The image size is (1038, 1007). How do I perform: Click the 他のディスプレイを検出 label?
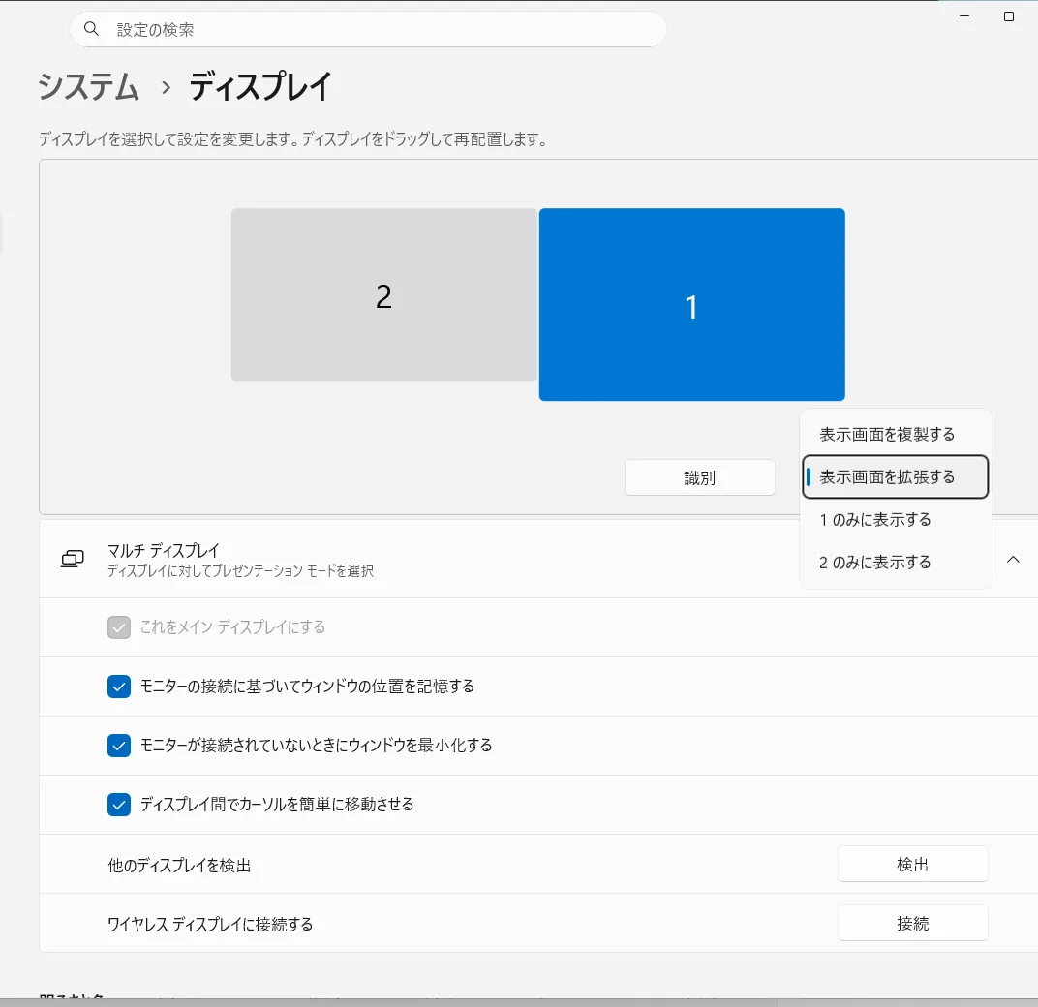point(179,866)
